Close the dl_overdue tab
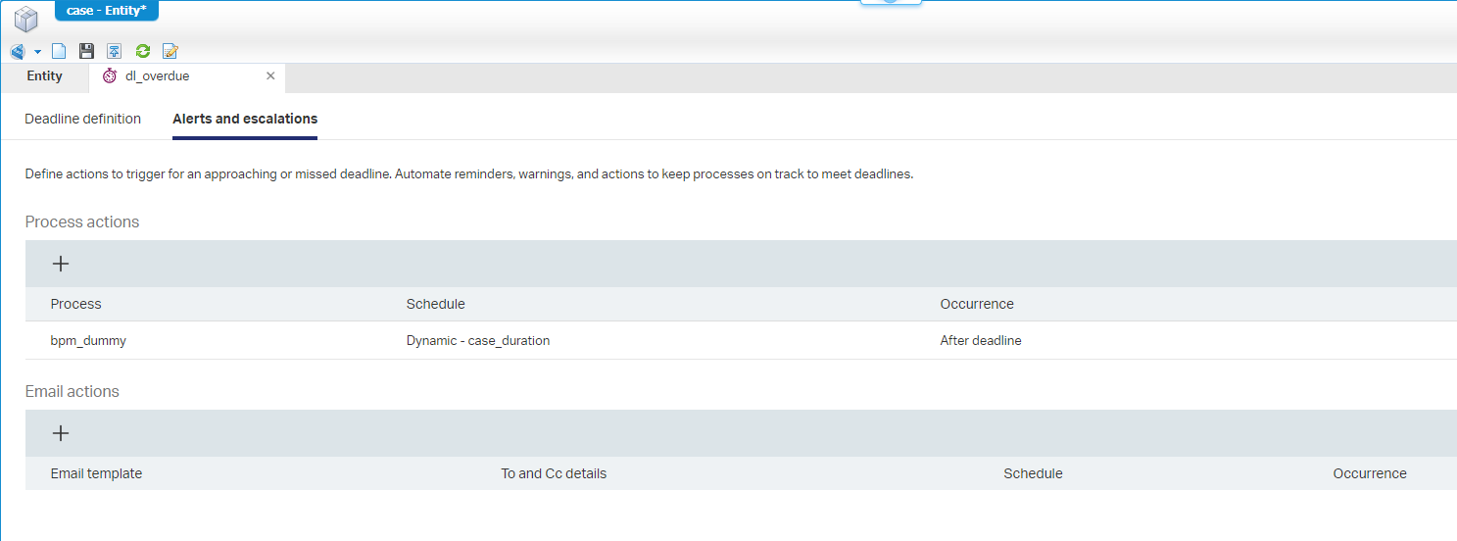This screenshot has height=541, width=1457. click(270, 76)
